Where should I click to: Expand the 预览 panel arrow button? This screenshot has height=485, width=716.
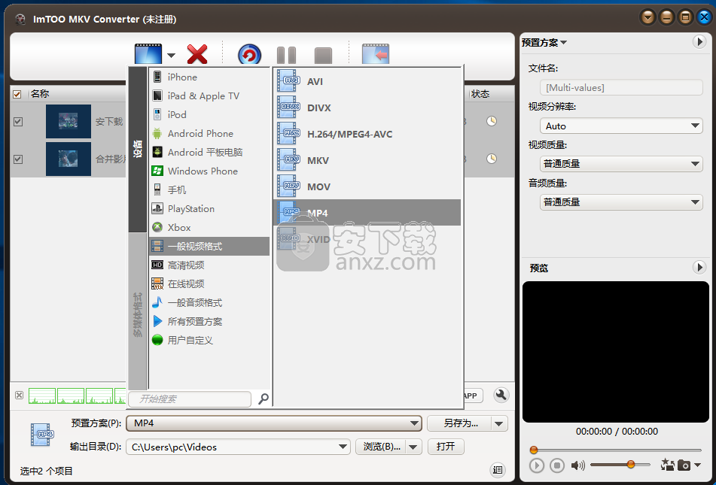pos(699,268)
